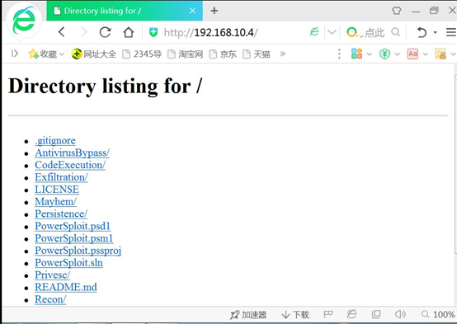This screenshot has height=324, width=457.
Task: Open the skin shirt icon in title bar
Action: [x=397, y=11]
